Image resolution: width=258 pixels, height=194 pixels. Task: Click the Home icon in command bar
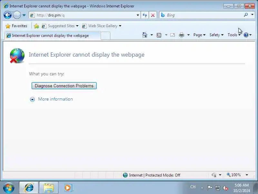coord(144,35)
